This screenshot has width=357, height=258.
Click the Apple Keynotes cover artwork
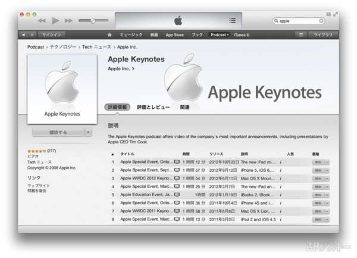[62, 89]
